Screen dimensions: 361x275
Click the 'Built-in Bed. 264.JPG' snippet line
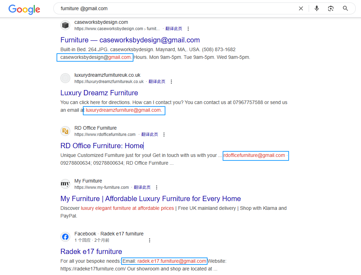pyautogui.click(x=148, y=50)
